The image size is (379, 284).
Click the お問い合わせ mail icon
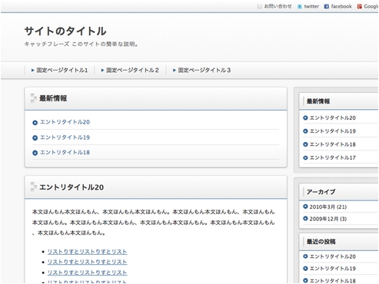click(259, 6)
